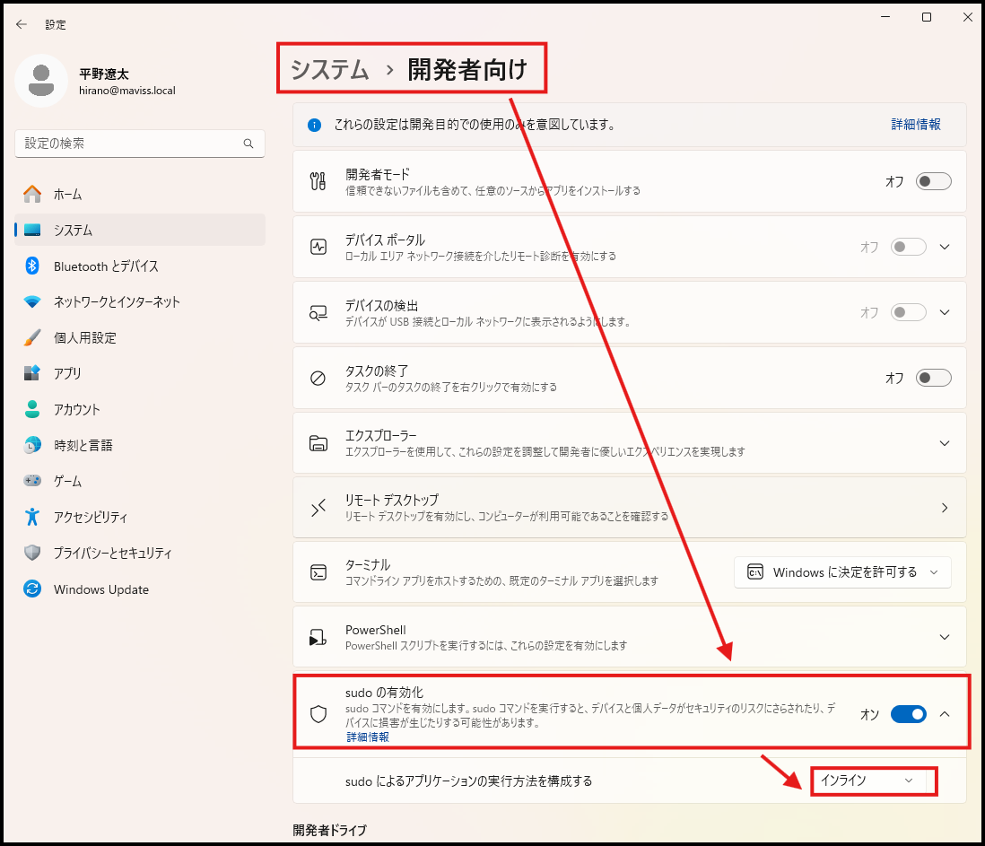
Task: Click the Developer Mode tools icon
Action: tap(318, 181)
